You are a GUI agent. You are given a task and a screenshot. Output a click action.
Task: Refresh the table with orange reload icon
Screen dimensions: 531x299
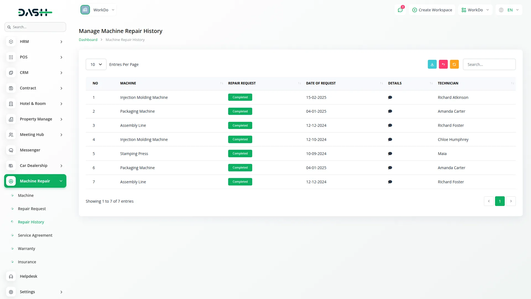(x=454, y=64)
